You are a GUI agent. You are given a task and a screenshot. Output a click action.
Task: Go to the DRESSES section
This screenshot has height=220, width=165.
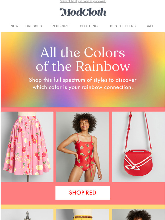click(x=34, y=26)
